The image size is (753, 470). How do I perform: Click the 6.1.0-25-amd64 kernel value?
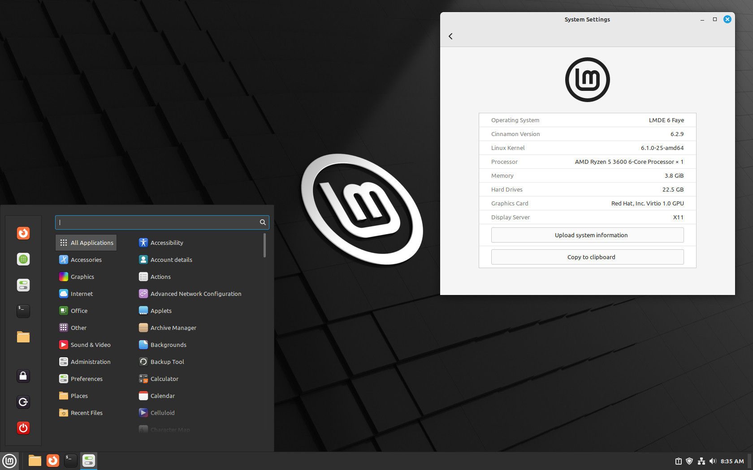(x=662, y=148)
